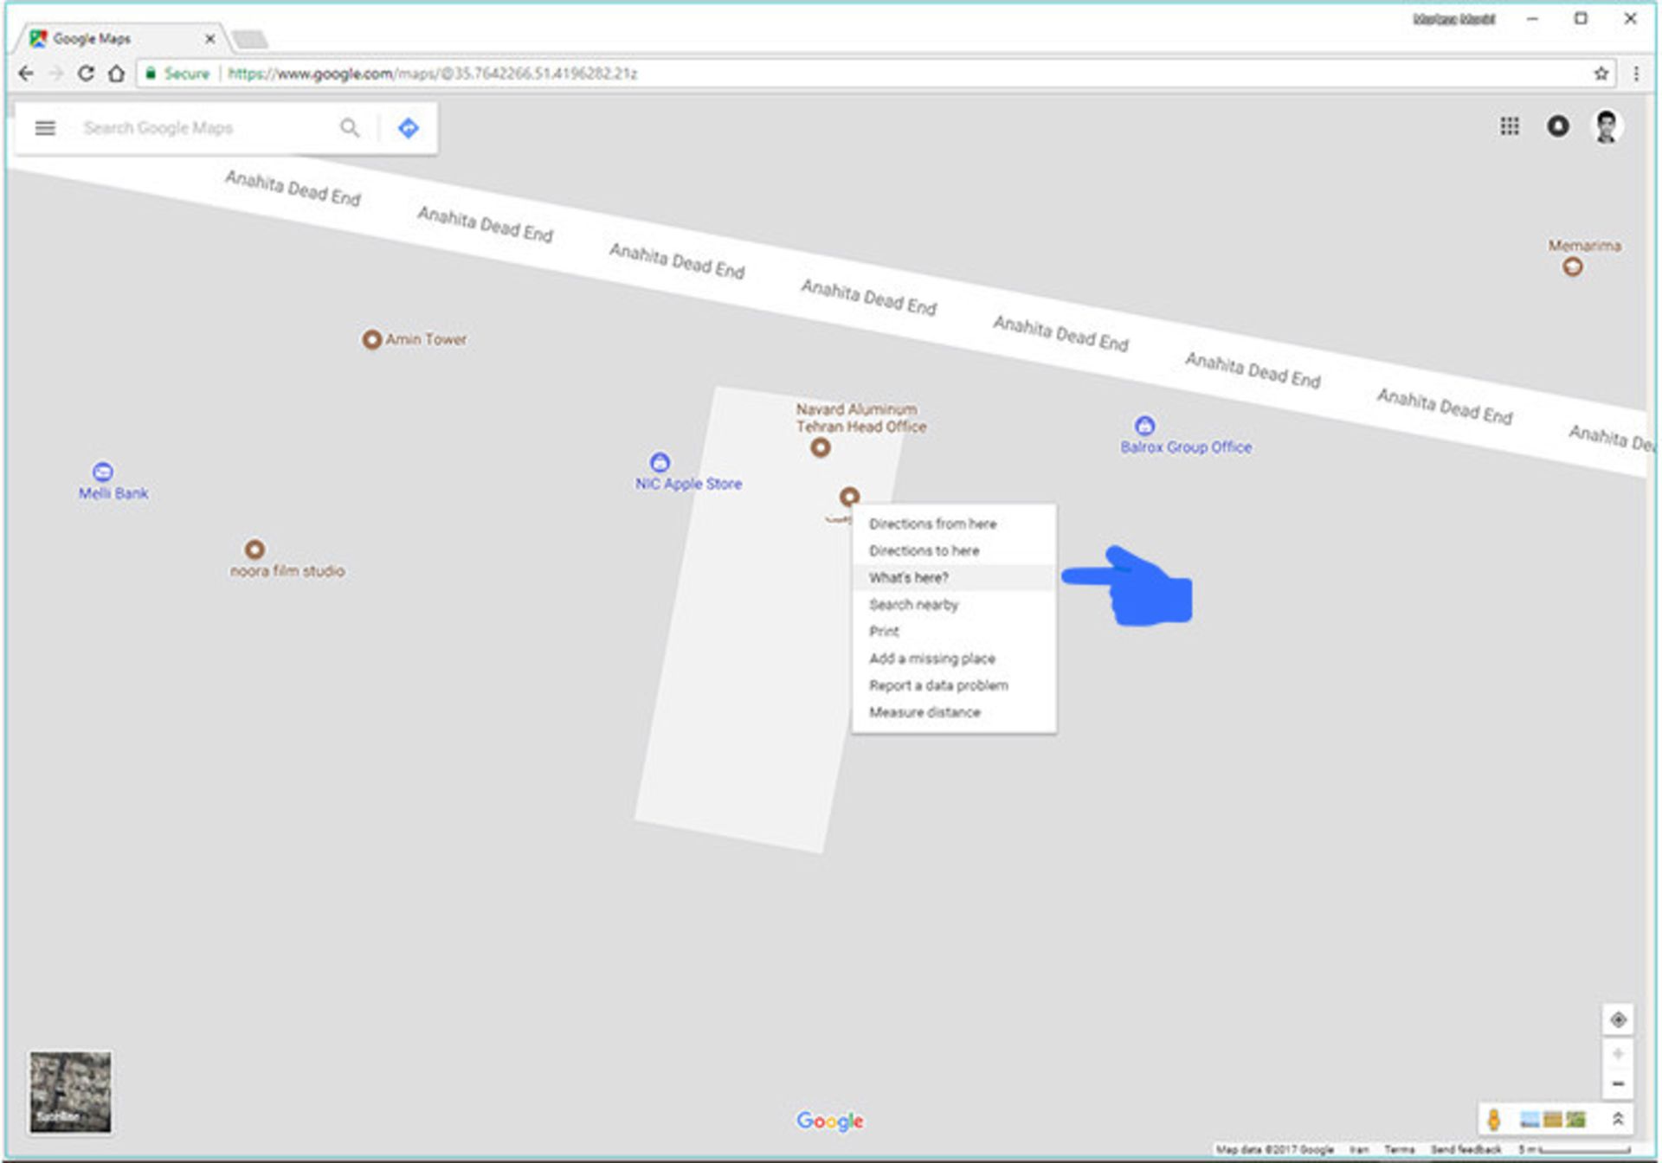Open directions via the blue diamond icon
The width and height of the screenshot is (1662, 1163).
[x=409, y=128]
